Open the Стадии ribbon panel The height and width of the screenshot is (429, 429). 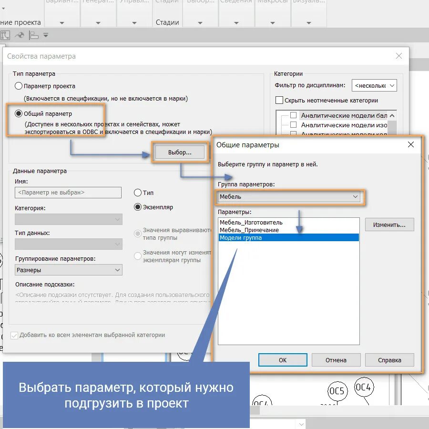(167, 22)
